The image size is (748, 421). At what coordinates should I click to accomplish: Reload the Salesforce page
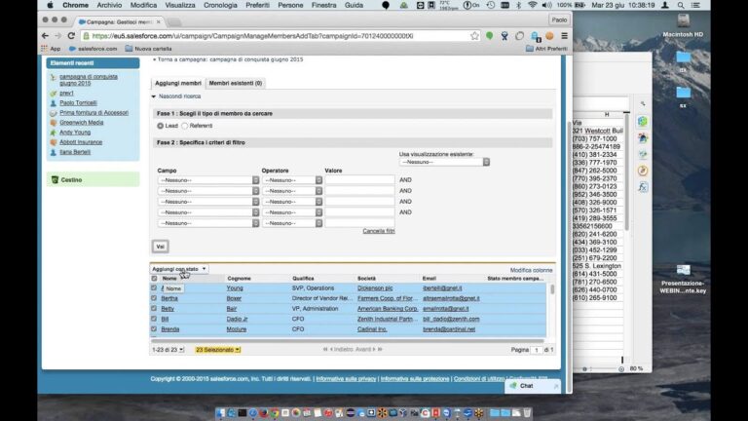71,36
